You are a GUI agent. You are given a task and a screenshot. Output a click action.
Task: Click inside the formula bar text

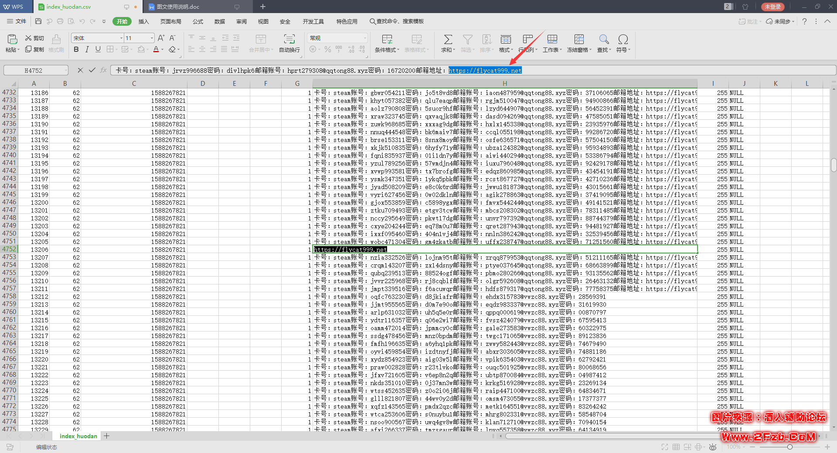point(473,70)
